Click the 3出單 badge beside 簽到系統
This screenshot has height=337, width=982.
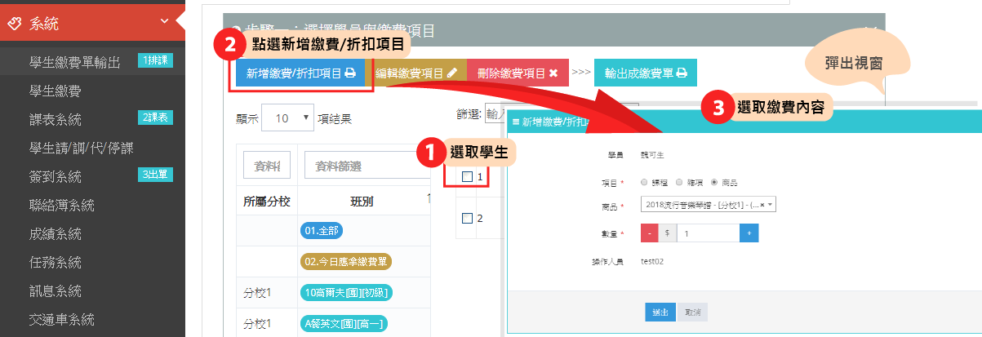(155, 175)
